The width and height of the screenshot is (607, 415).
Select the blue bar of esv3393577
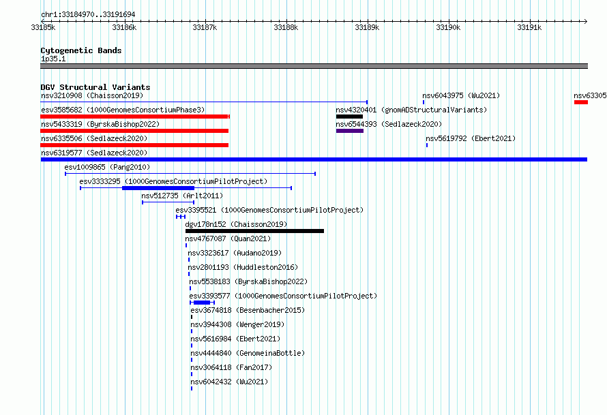tap(202, 303)
